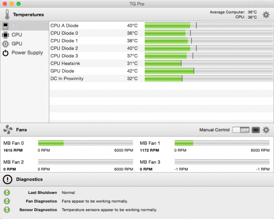This screenshot has height=219, width=274.
Task: Select the All category in sidebar
Action: click(x=25, y=26)
